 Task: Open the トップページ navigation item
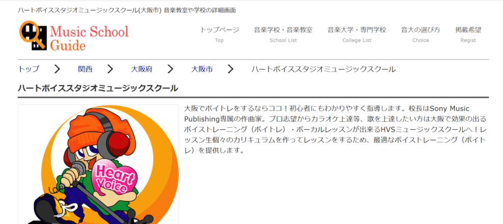pyautogui.click(x=220, y=35)
